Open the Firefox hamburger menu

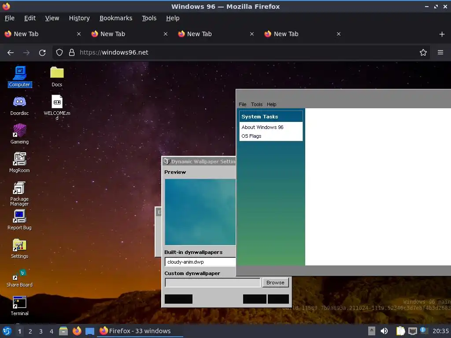pos(440,52)
